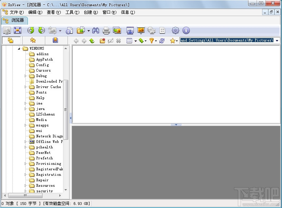This screenshot has height=208, width=282.
Task: Toggle the favorites panel with the star icon
Action: coord(33,40)
